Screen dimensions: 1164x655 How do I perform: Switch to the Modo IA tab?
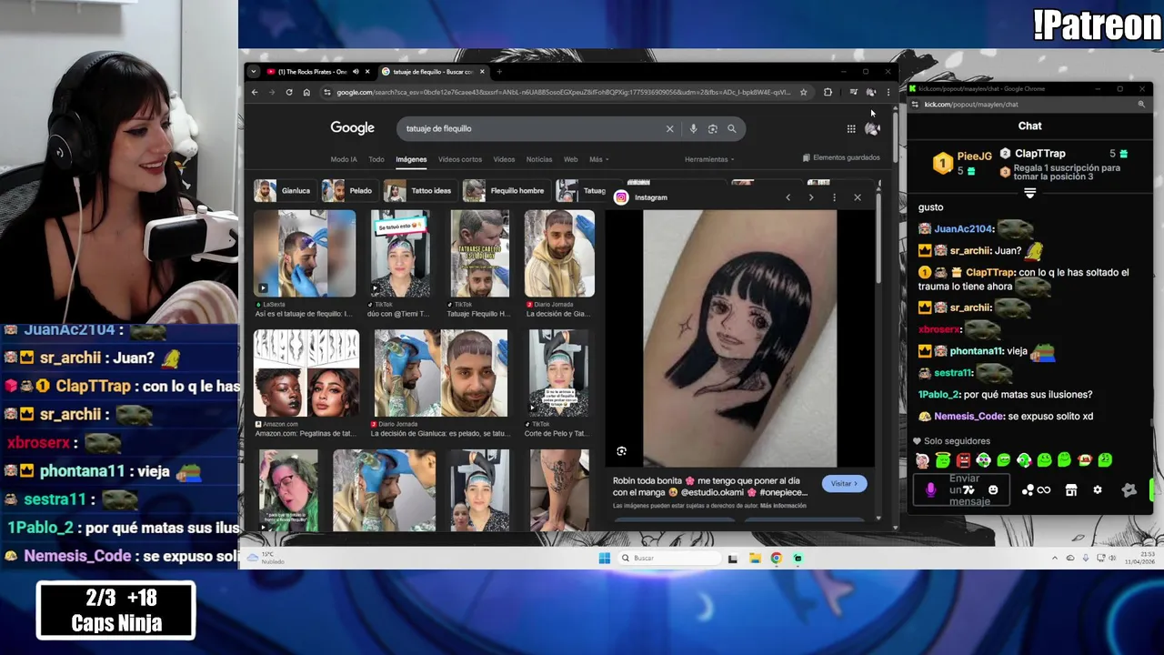[x=344, y=159]
